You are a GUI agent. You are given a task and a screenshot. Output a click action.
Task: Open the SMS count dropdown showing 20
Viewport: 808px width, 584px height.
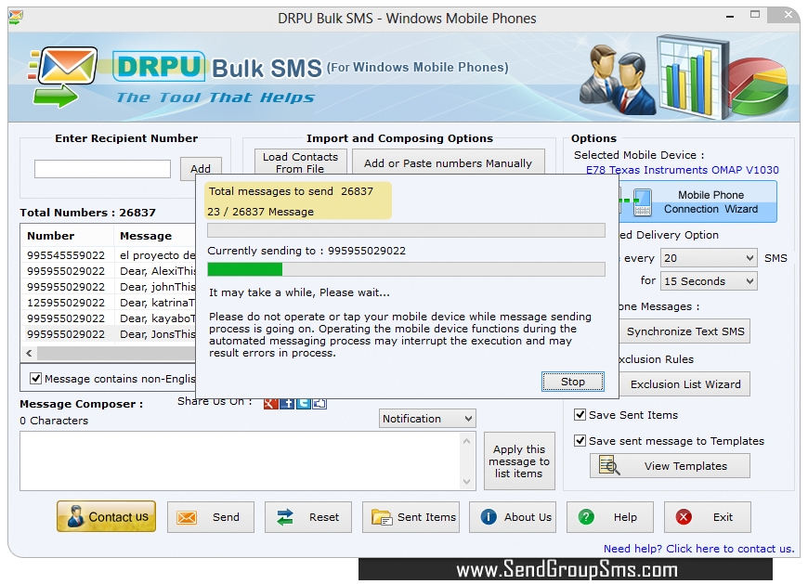coord(709,258)
